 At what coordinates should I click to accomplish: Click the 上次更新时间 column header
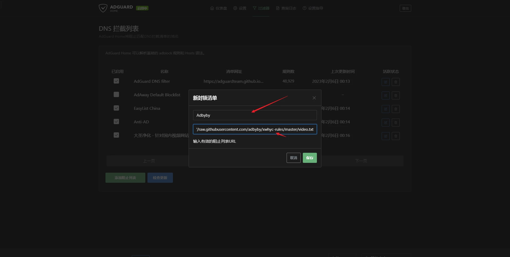tap(343, 71)
